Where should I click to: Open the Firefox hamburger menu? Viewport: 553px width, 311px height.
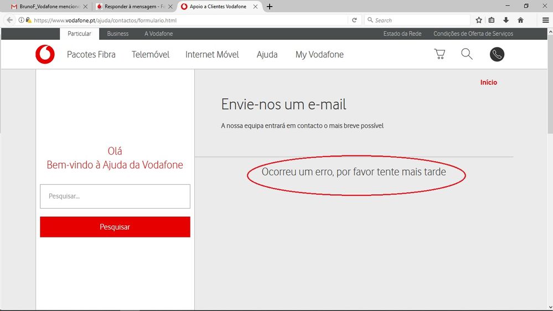545,20
